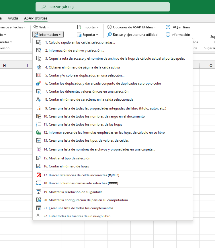Select Contar el número de caracteres menu item
Viewport: 215px width, 248px height.
coord(113,99)
